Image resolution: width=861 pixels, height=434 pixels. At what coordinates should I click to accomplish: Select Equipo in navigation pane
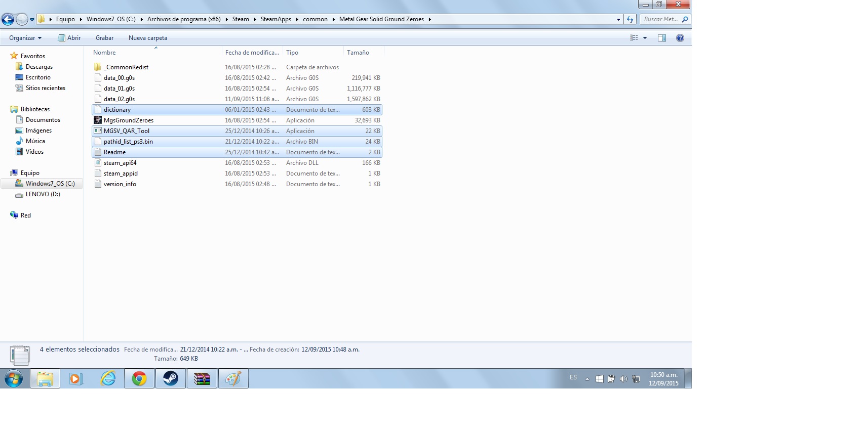[30, 173]
